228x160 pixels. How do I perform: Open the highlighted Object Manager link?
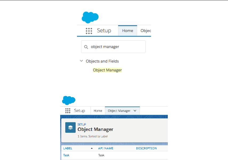[107, 70]
